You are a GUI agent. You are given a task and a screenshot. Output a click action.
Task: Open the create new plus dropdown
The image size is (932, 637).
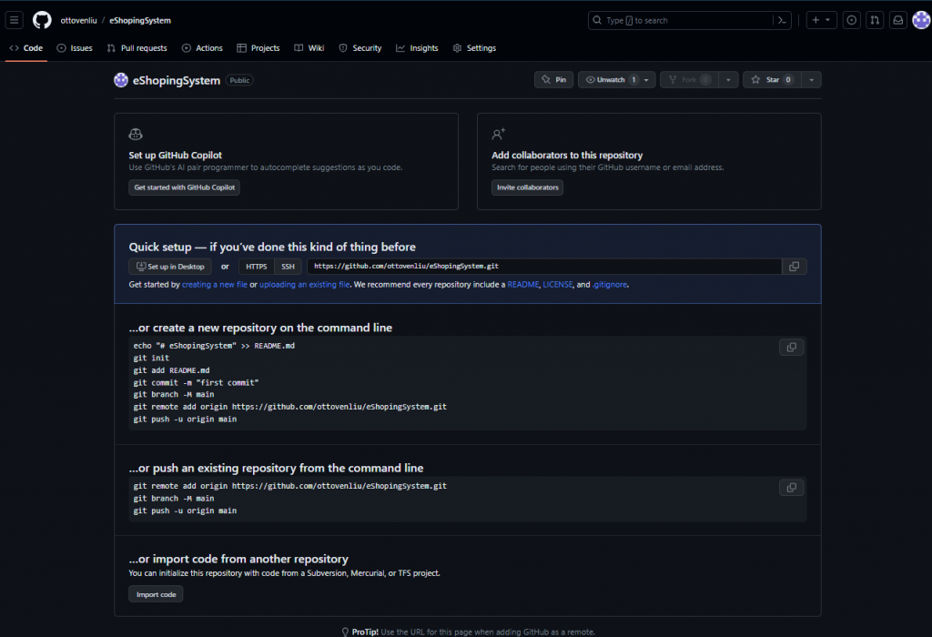(822, 20)
